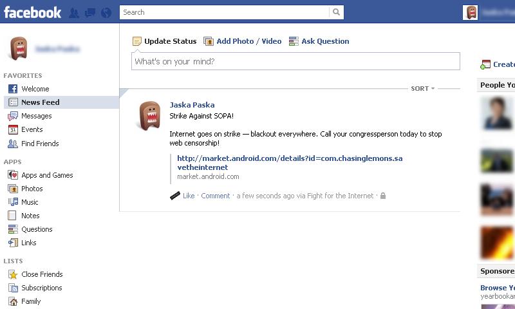Open messages icon in top bar
The height and width of the screenshot is (309, 515).
coord(90,13)
